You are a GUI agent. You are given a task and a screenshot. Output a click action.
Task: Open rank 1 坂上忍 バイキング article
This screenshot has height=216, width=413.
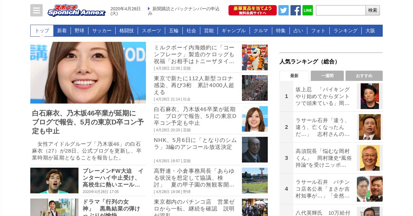(x=324, y=96)
